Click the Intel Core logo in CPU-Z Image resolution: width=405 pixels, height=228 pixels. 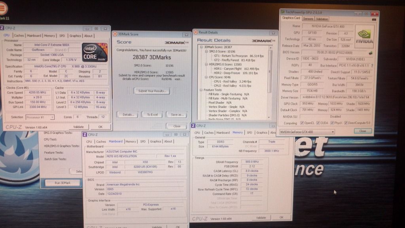(x=95, y=53)
